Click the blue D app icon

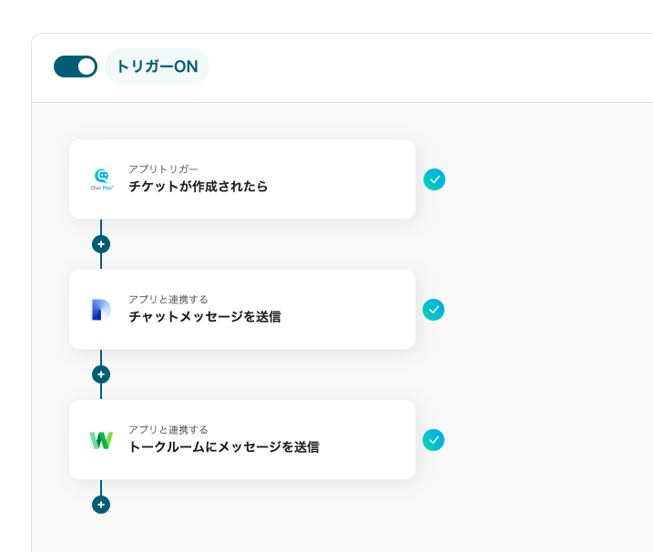point(101,310)
